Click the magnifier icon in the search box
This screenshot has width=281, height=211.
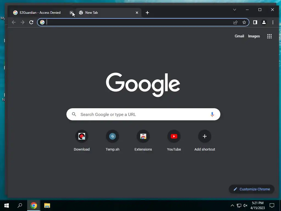[x=74, y=114]
